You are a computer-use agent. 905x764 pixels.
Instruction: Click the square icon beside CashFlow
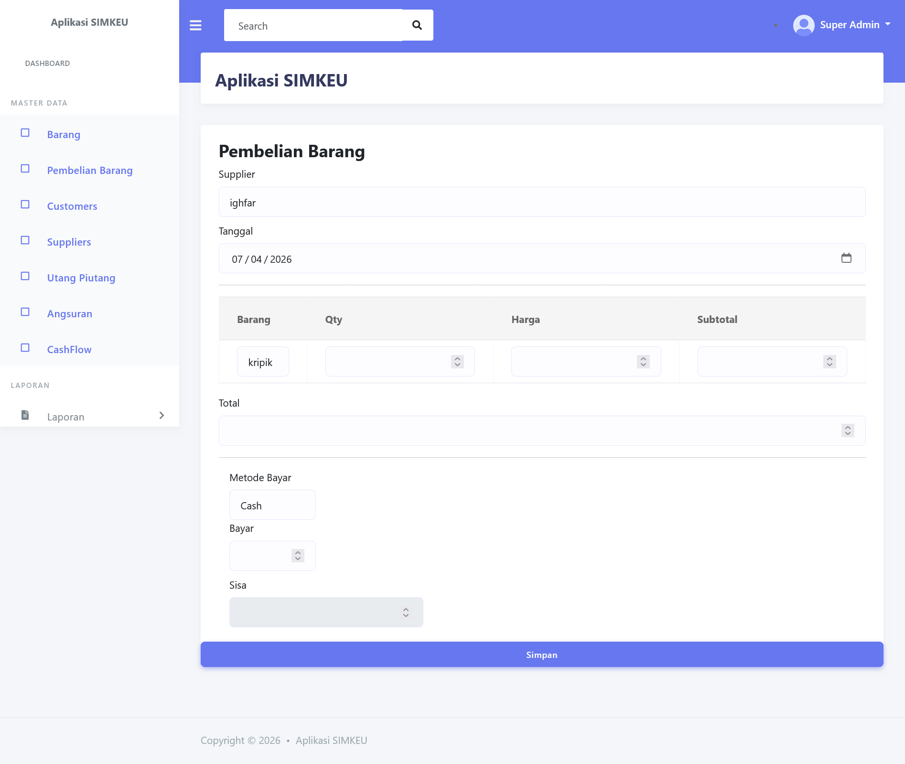click(x=25, y=348)
